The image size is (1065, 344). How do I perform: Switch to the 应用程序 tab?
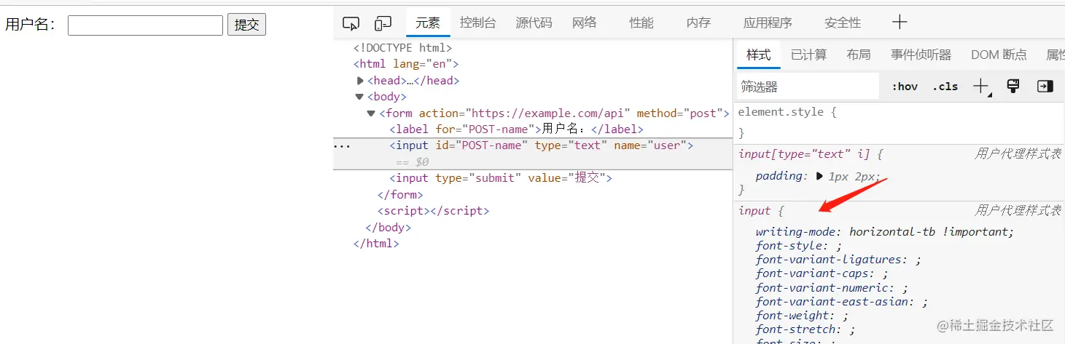[x=768, y=23]
